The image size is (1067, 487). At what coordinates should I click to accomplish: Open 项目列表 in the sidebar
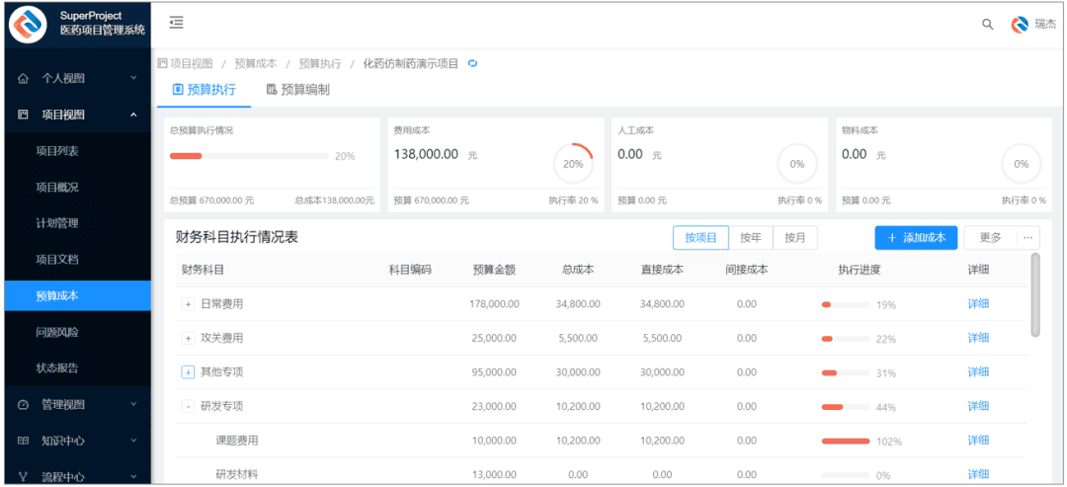tap(57, 151)
